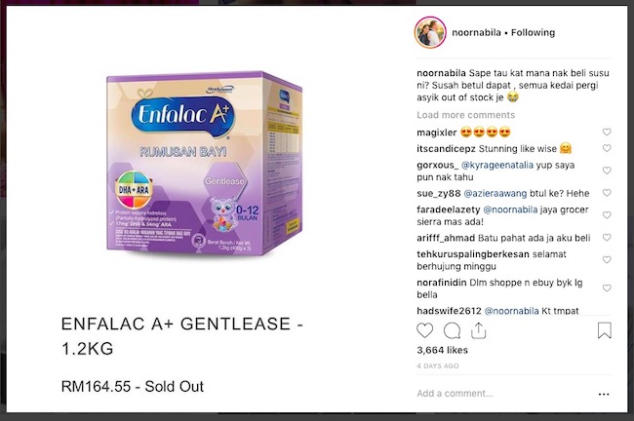Like arifff_ahmad's Batu pahat comment
This screenshot has height=421, width=634.
pos(607,238)
